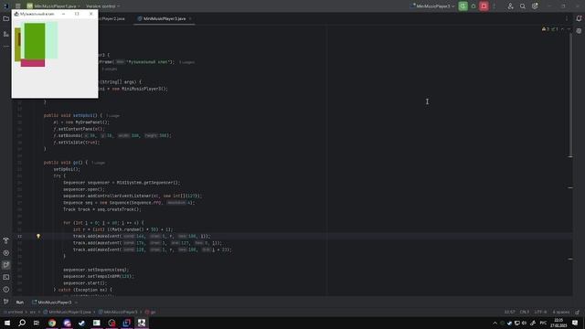Click the green rectangle in the Java window
This screenshot has height=329, width=585.
click(x=35, y=41)
